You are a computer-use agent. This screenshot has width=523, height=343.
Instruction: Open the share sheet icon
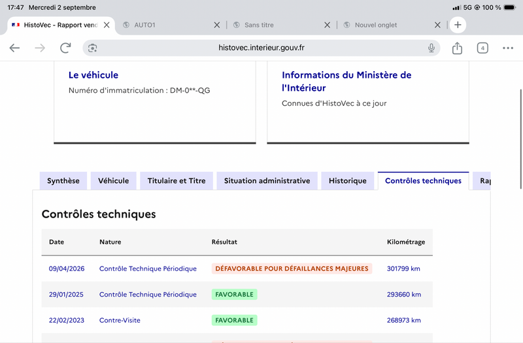(x=457, y=48)
